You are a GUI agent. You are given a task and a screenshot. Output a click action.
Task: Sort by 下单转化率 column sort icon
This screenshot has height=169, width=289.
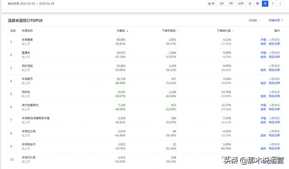(233, 31)
